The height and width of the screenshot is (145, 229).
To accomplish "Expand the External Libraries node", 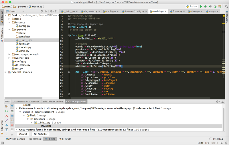I will pyautogui.click(x=6, y=72).
